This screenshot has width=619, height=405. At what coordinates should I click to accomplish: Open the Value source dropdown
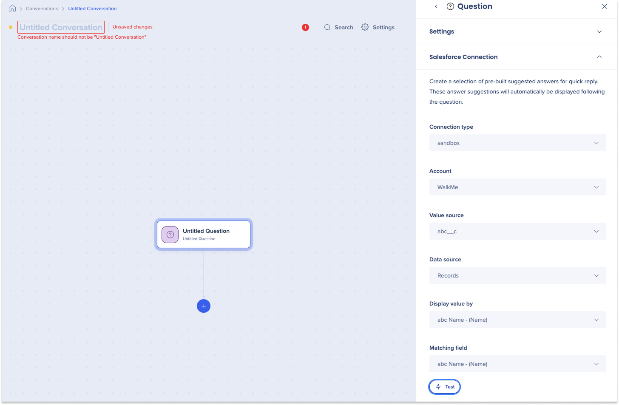pos(517,232)
